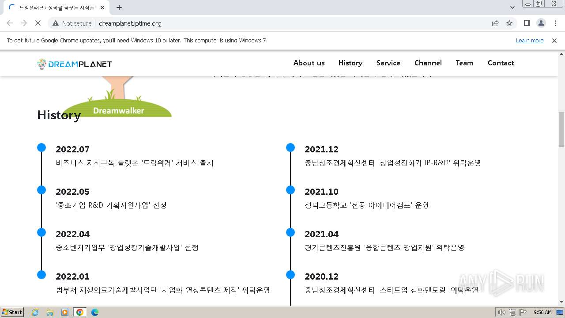Viewport: 565px width, 318px height.
Task: Open Chrome three-dot menu
Action: (x=555, y=23)
